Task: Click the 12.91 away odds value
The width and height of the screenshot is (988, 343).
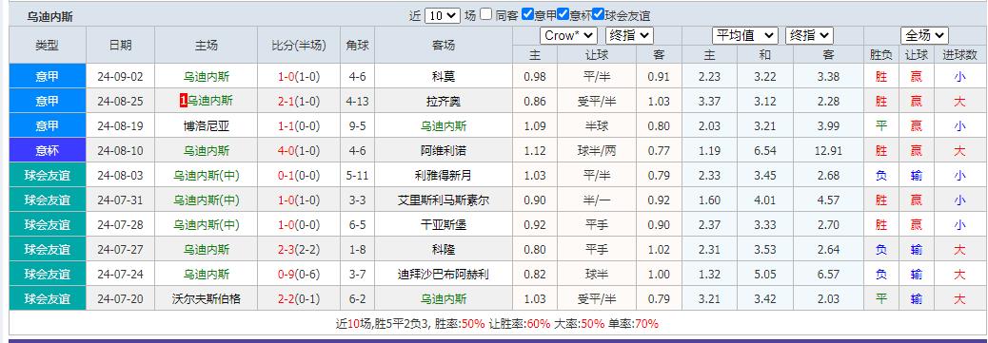Action: [828, 151]
